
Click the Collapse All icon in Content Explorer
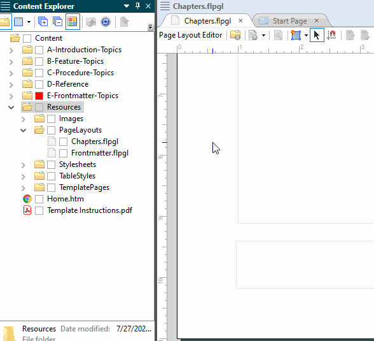click(57, 22)
